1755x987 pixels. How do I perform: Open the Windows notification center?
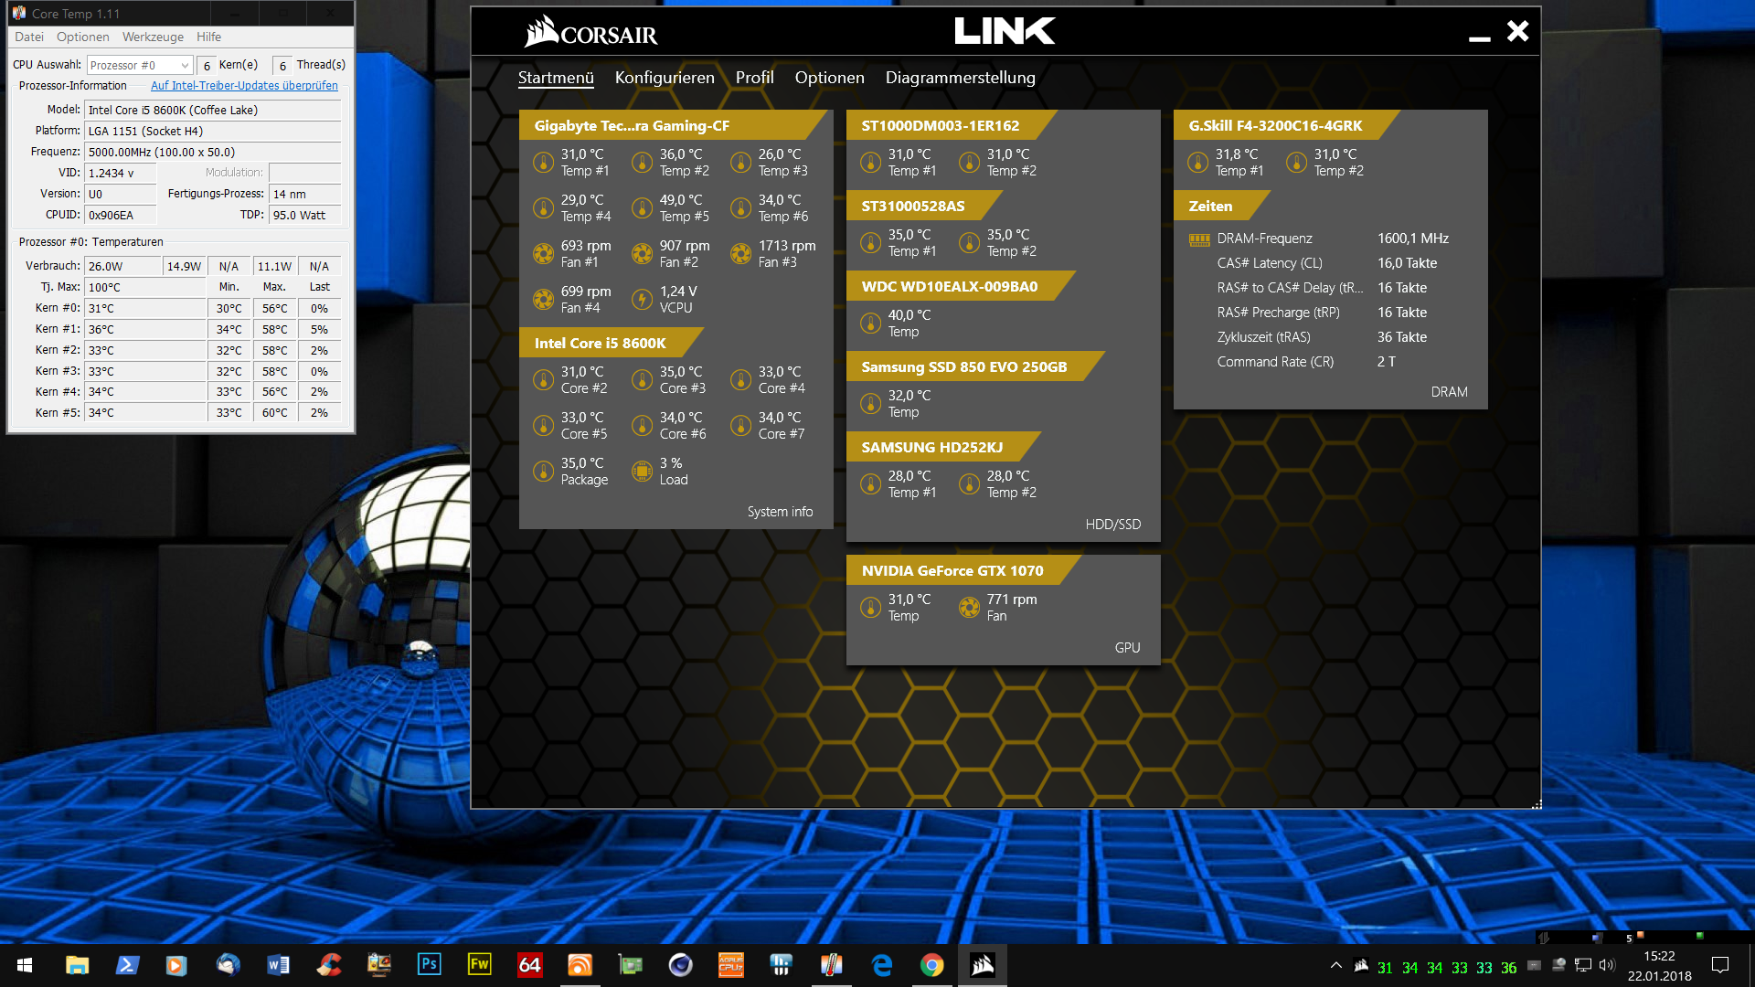click(1719, 965)
